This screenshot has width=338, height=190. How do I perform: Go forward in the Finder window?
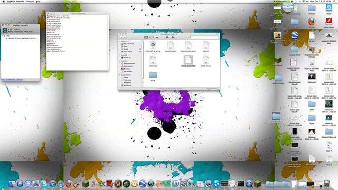click(125, 37)
